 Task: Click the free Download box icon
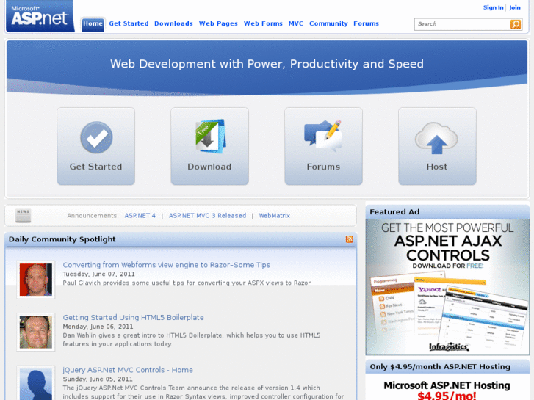(210, 137)
